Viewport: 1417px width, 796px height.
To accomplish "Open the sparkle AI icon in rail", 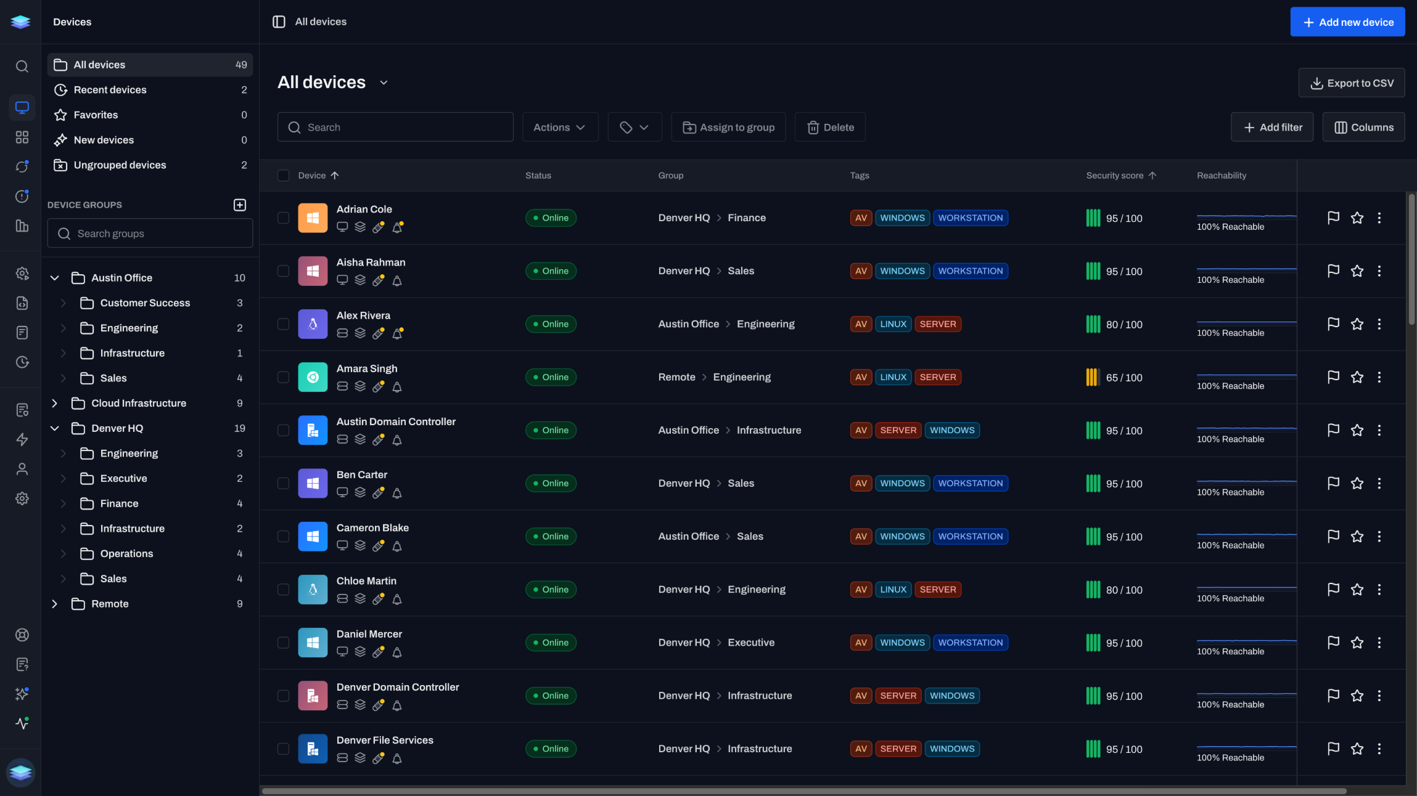I will (22, 694).
